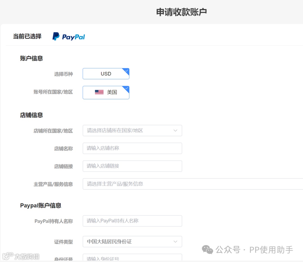303x262 pixels.
Task: Focus the 店铺链接 input field
Action: pyautogui.click(x=132, y=166)
